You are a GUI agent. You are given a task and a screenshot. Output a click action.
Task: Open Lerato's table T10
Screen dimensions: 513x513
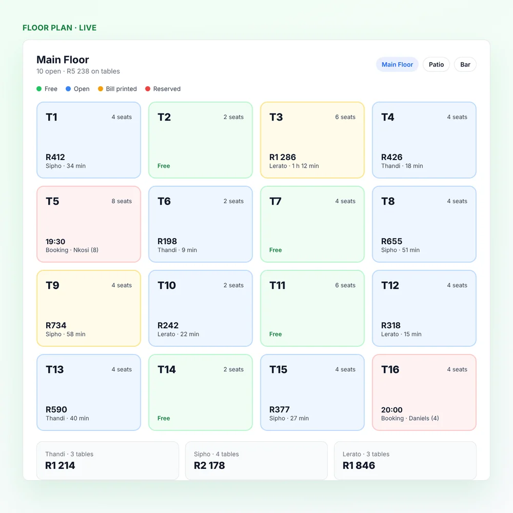[201, 308]
